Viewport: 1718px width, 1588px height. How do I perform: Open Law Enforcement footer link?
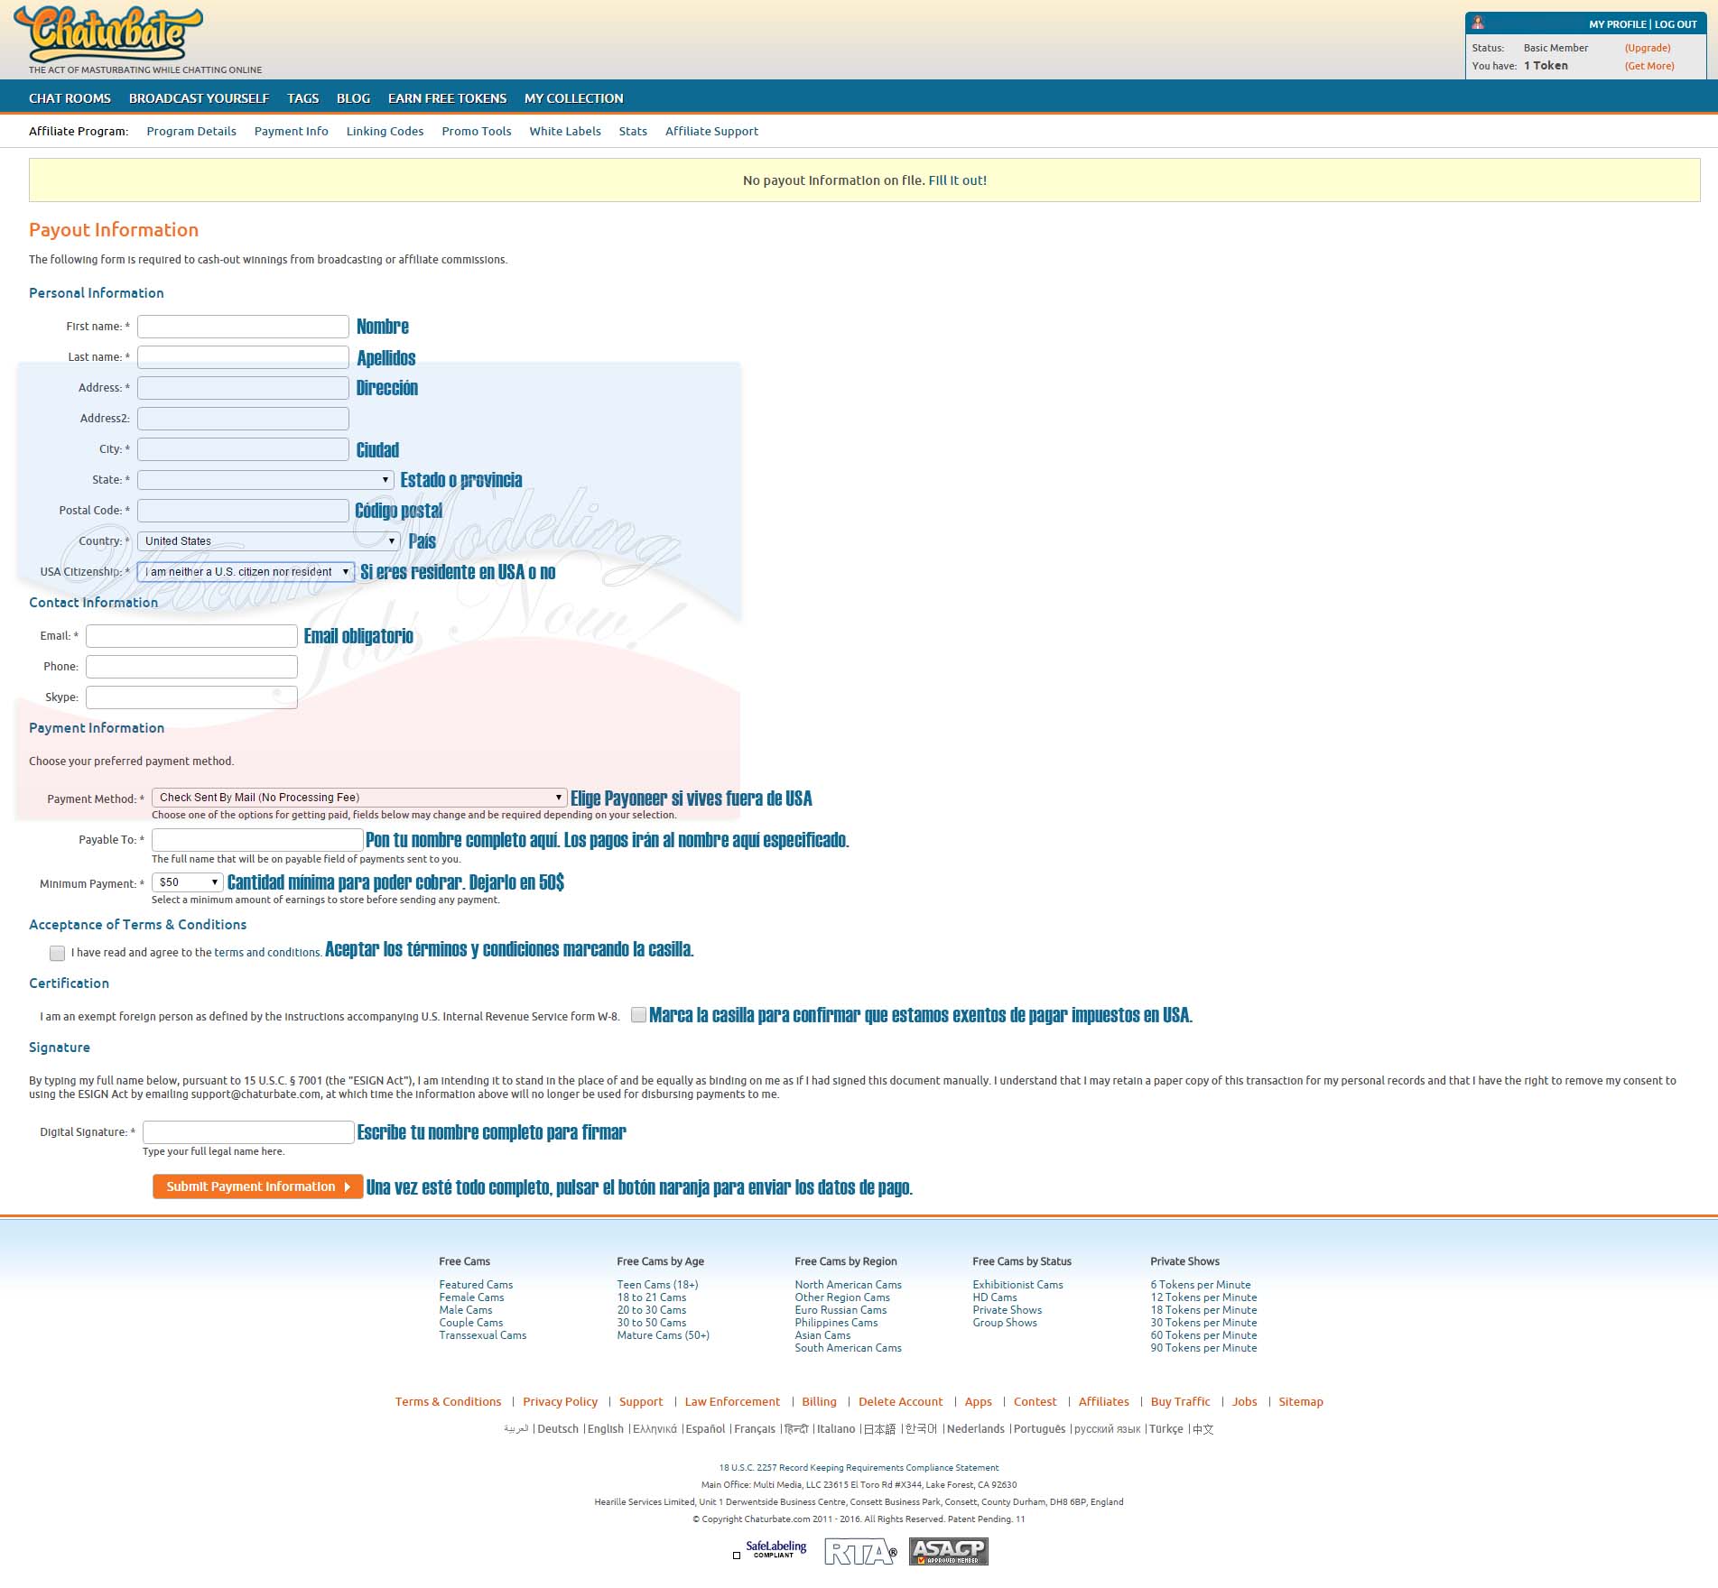pos(732,1401)
